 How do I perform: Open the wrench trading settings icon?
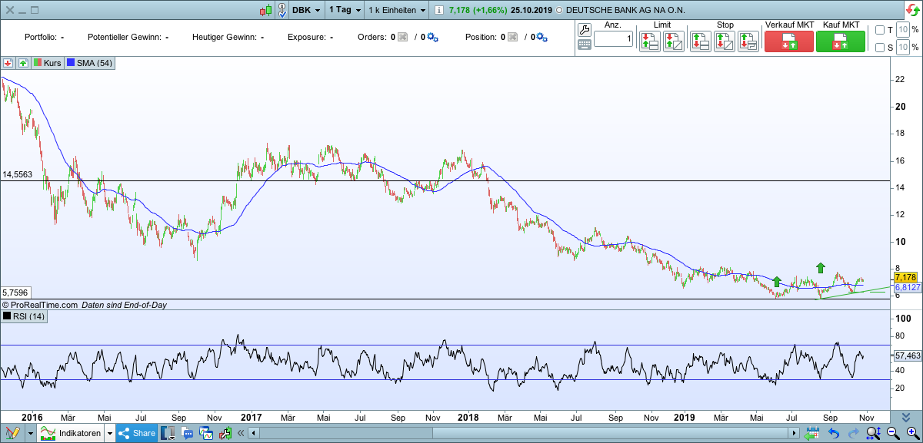(584, 30)
